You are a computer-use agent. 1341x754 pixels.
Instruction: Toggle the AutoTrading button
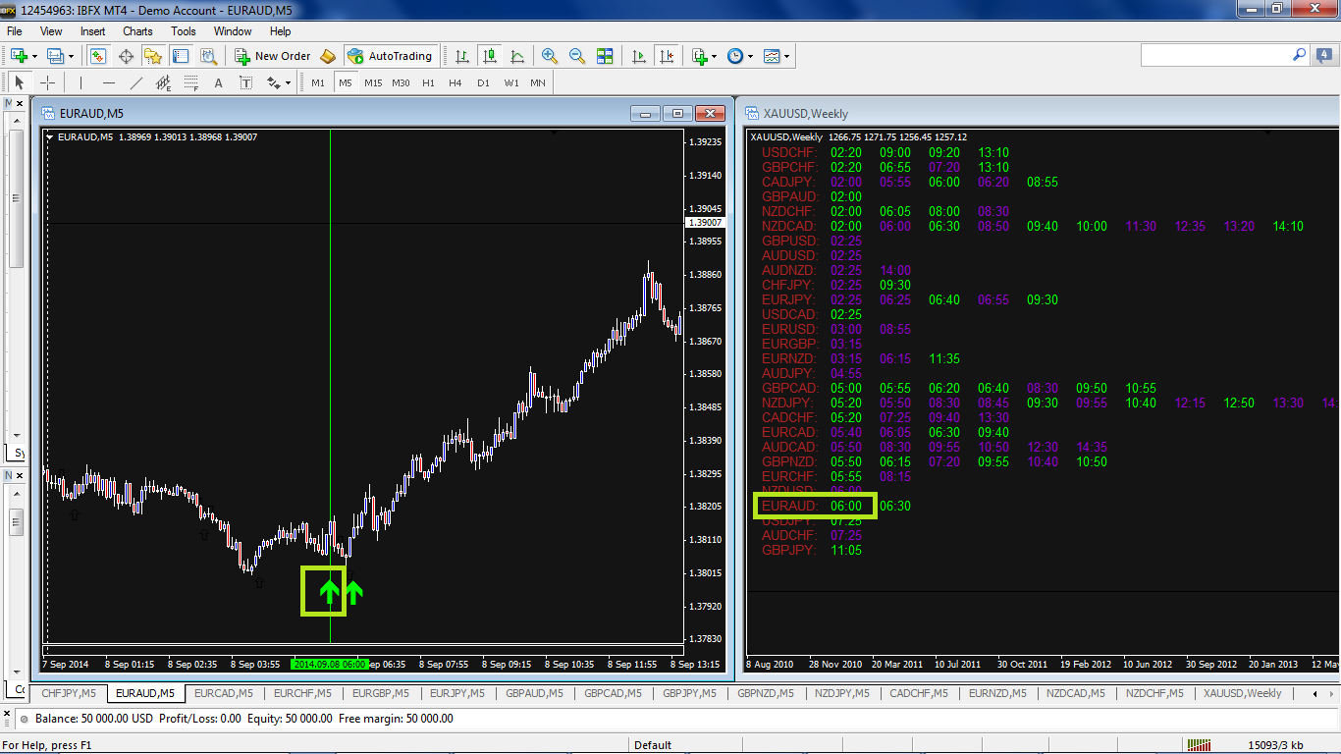coord(390,56)
